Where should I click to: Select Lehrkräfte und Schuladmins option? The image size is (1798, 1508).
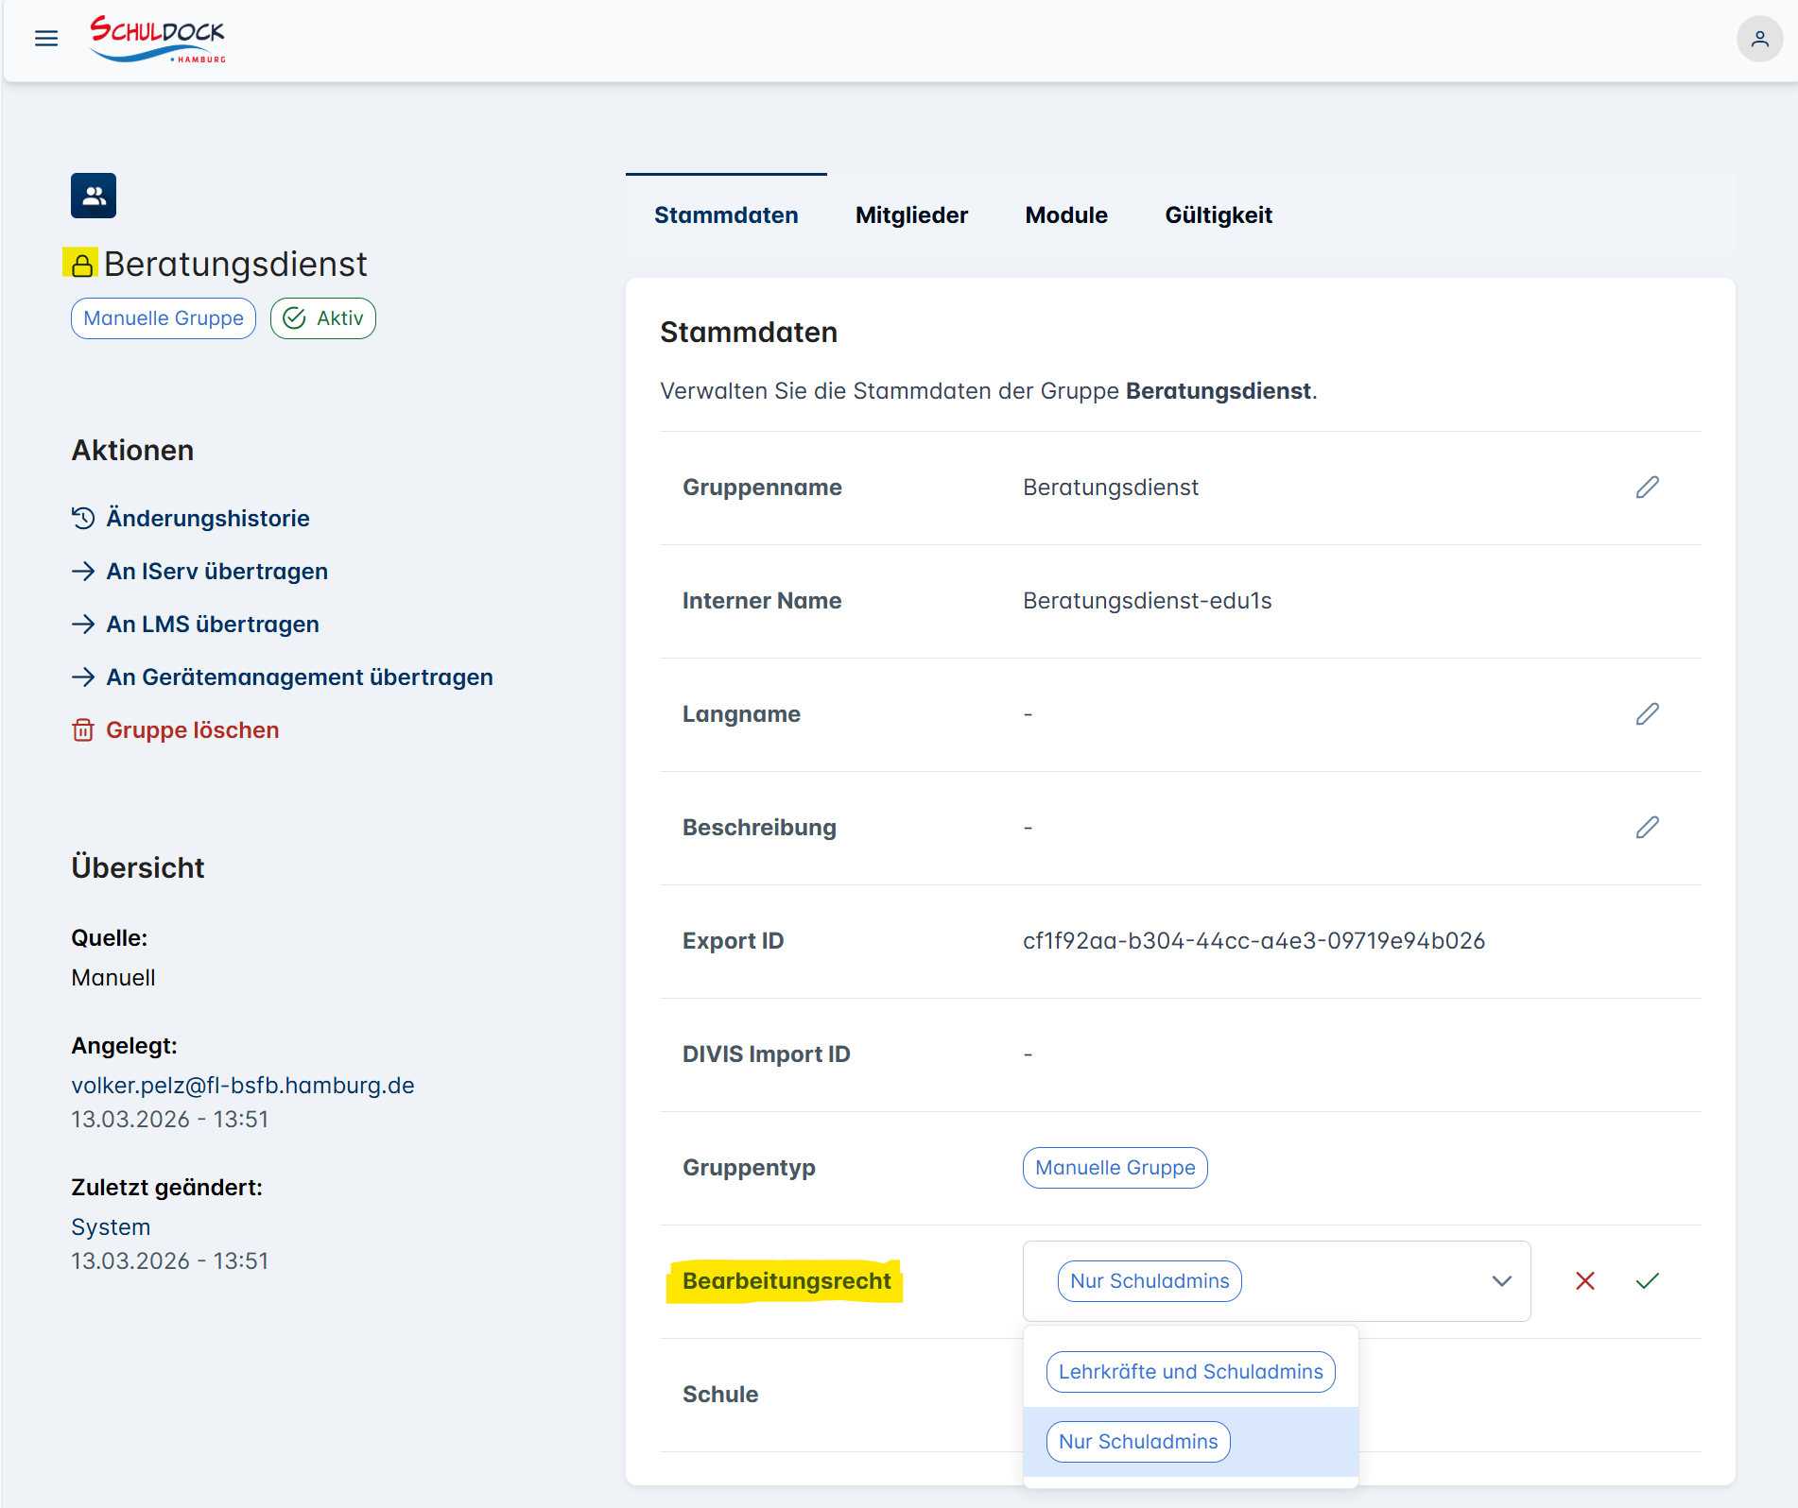coord(1190,1372)
